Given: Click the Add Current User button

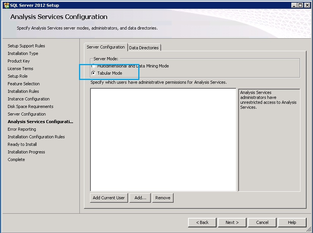Looking at the screenshot, I should coord(109,198).
